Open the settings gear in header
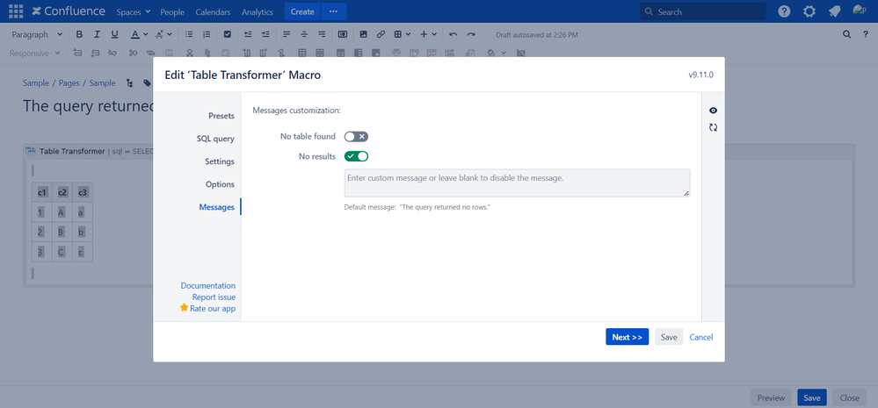The image size is (878, 408). click(809, 11)
